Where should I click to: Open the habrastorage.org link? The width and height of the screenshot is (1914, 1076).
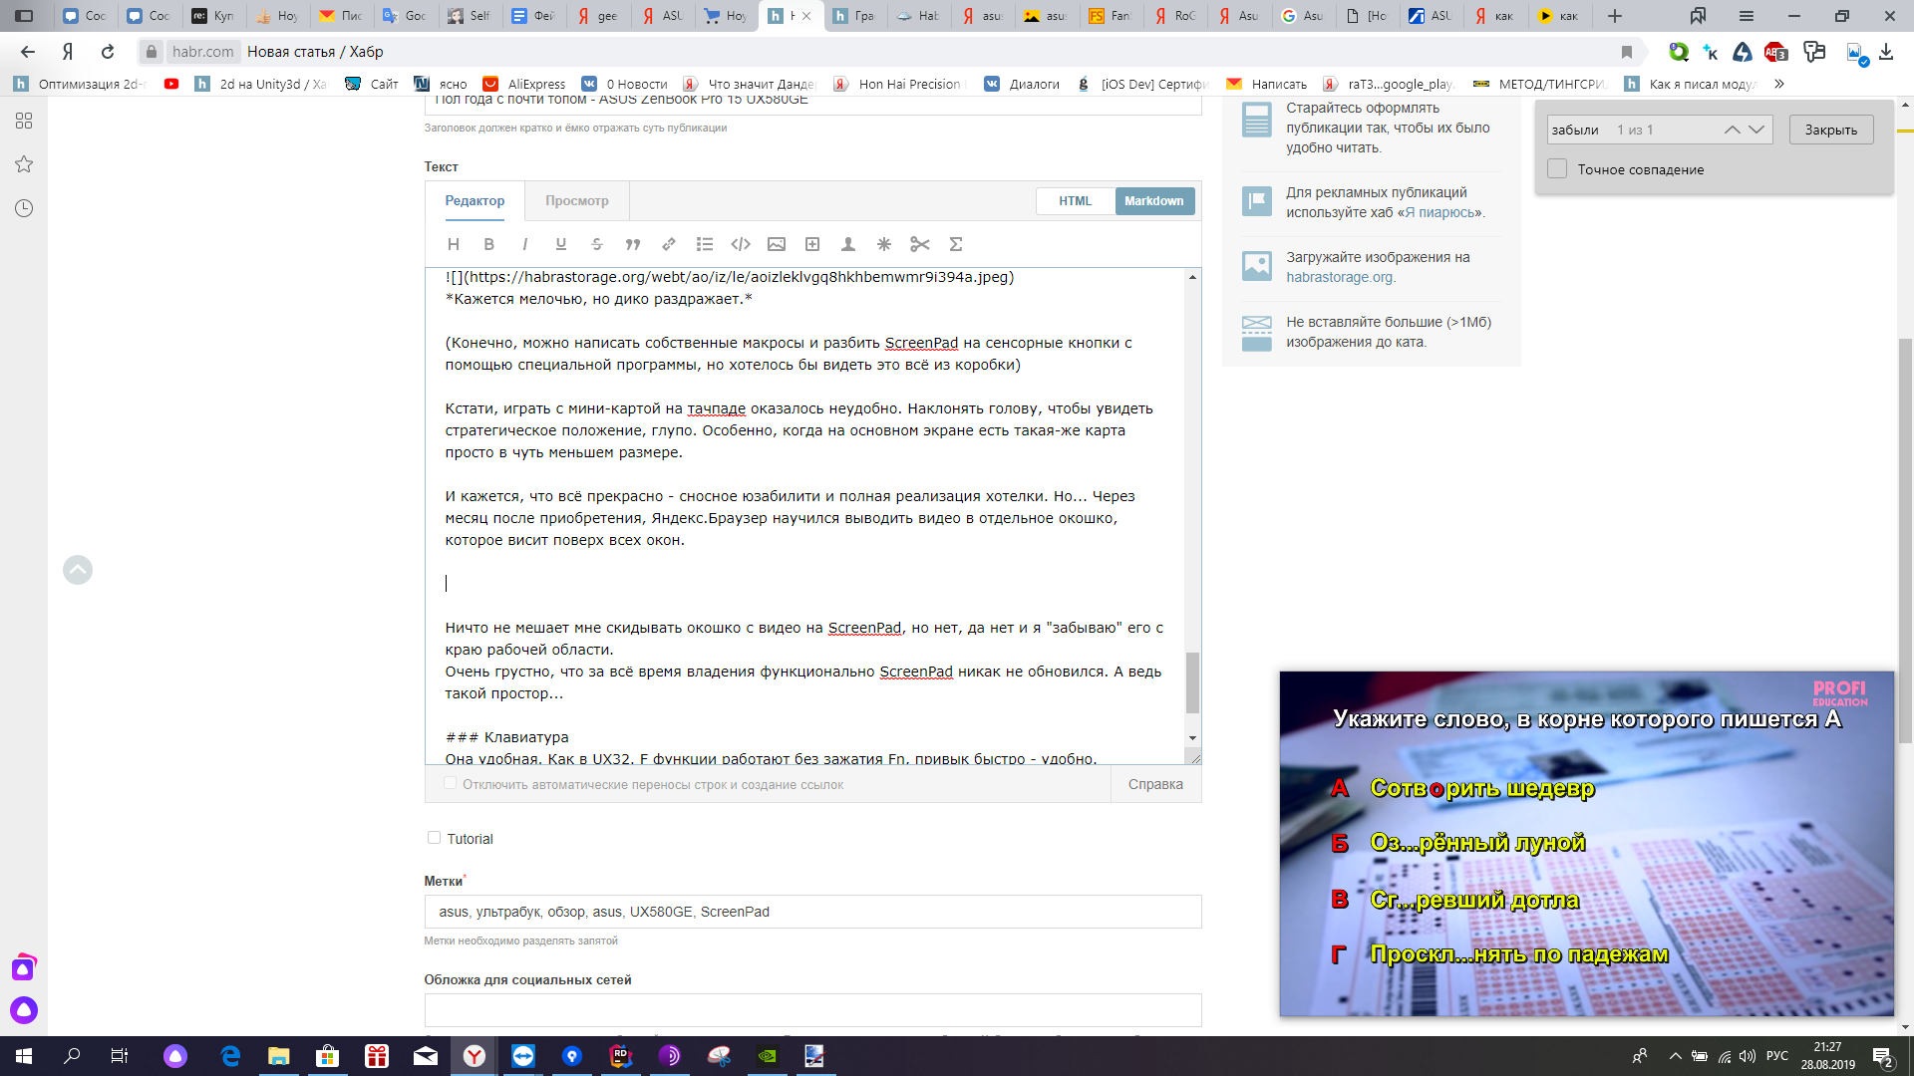pos(1339,277)
